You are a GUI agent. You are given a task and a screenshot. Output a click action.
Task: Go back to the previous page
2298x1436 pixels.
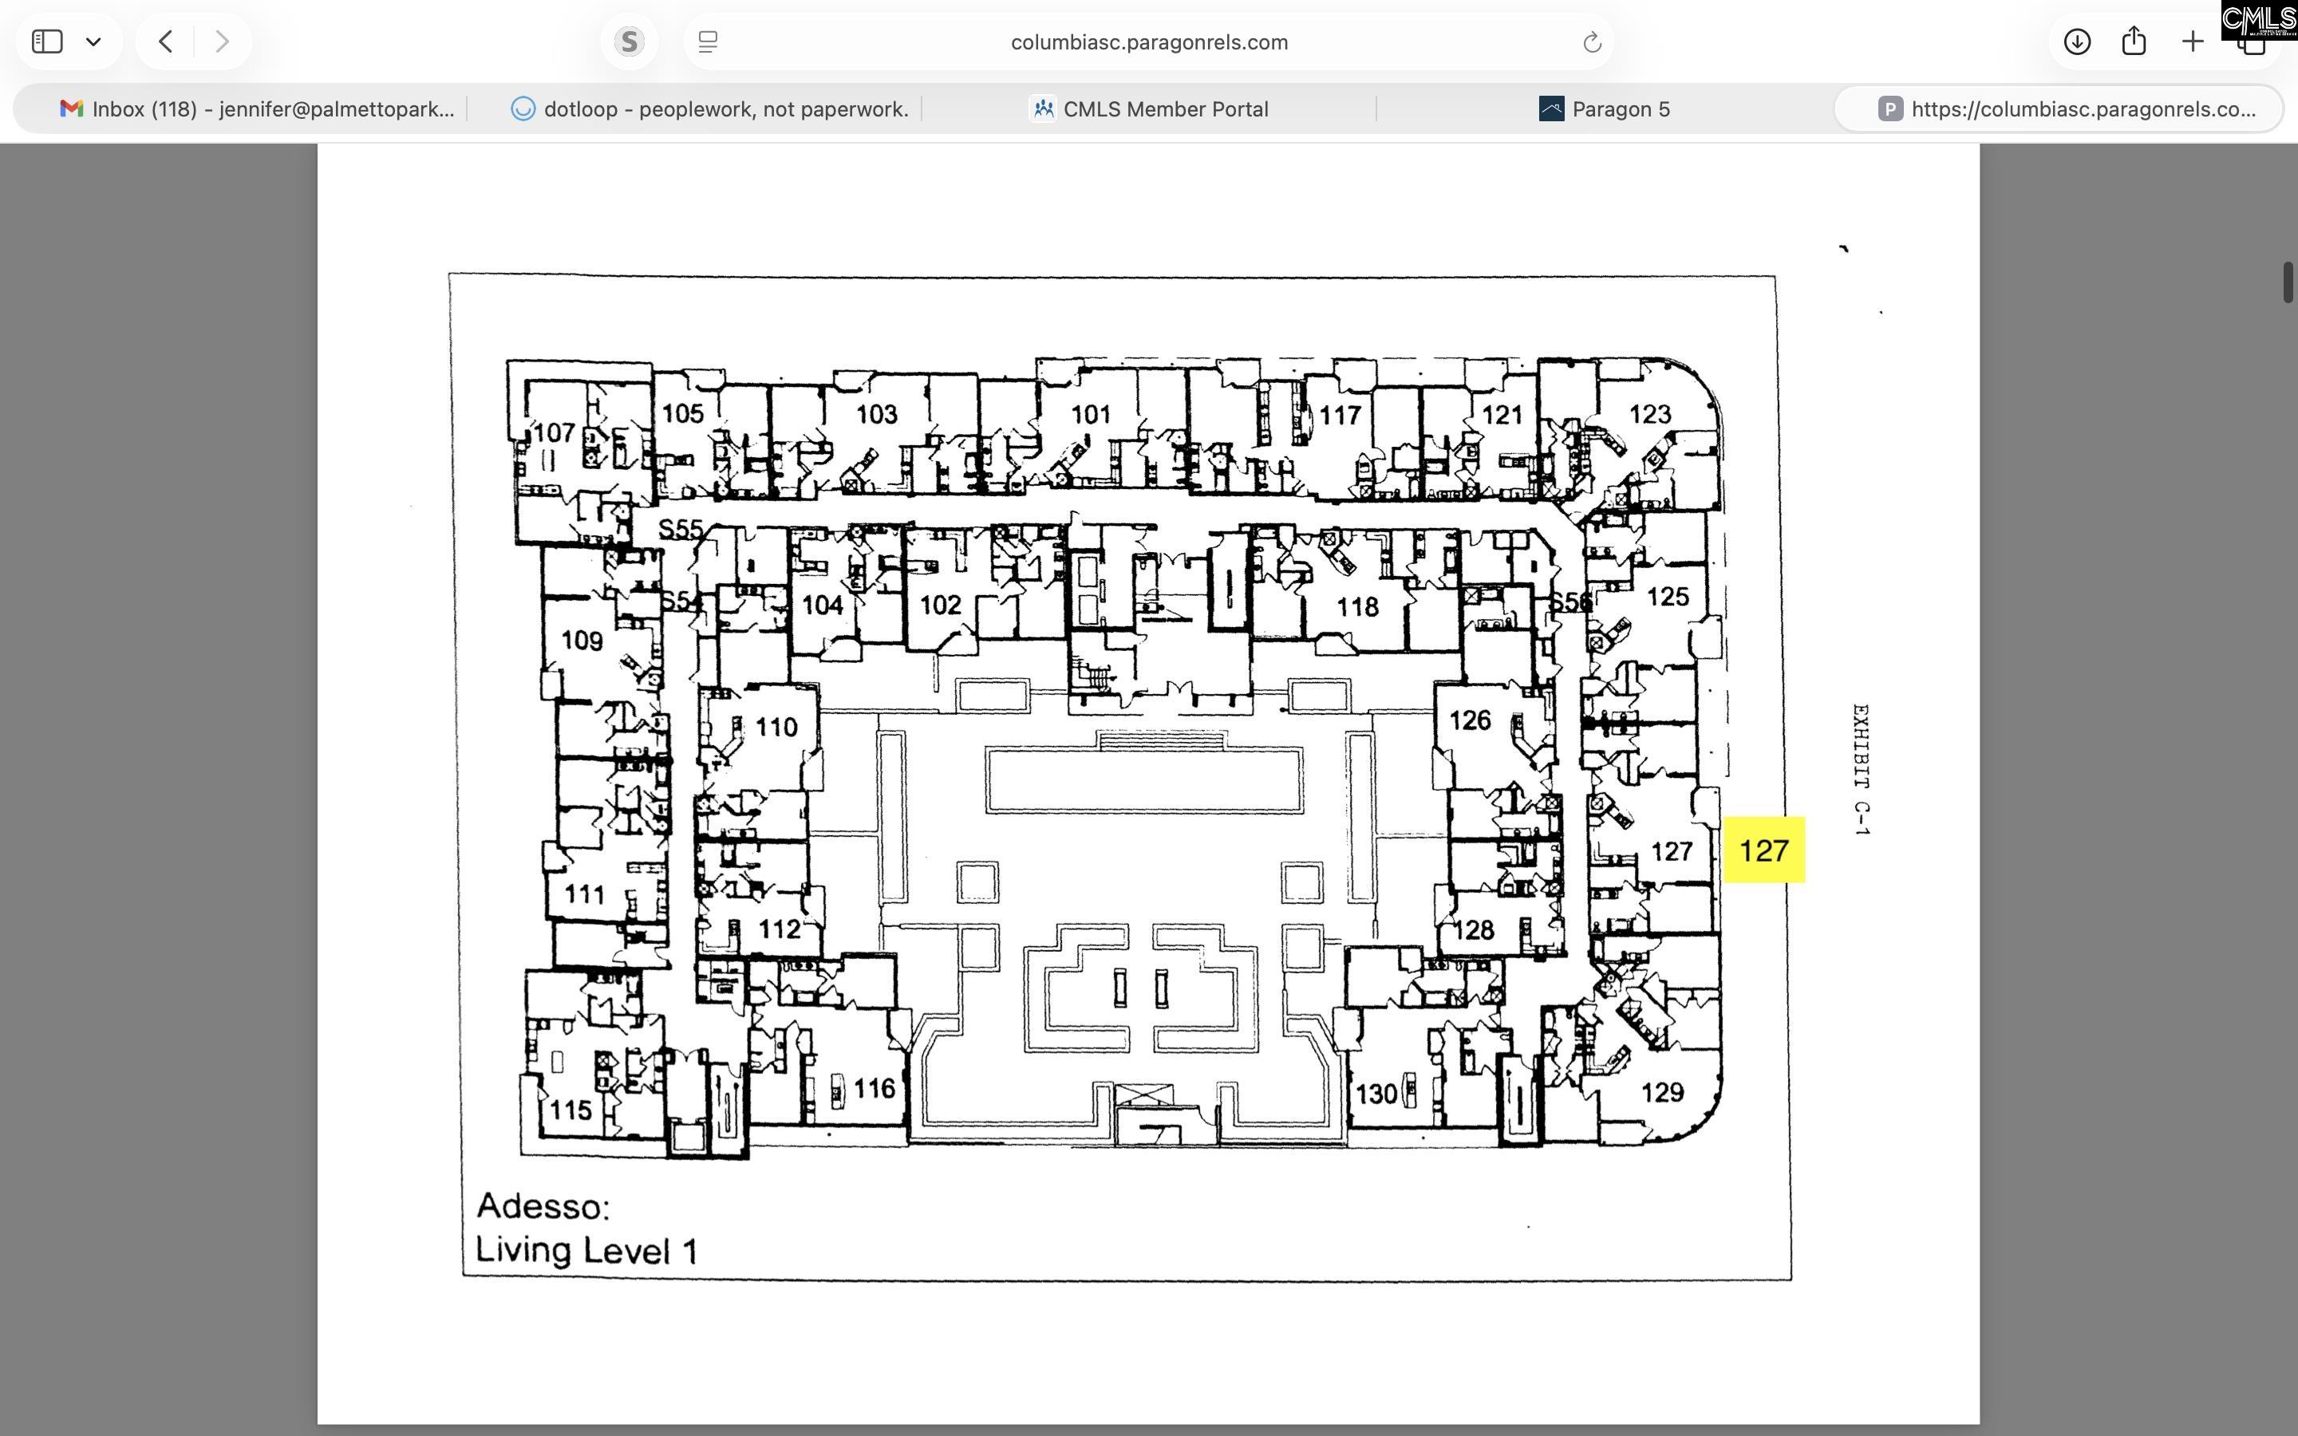[166, 41]
